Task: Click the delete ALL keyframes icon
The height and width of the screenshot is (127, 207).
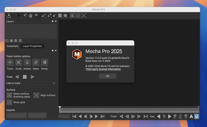Action: pyautogui.click(x=180, y=116)
